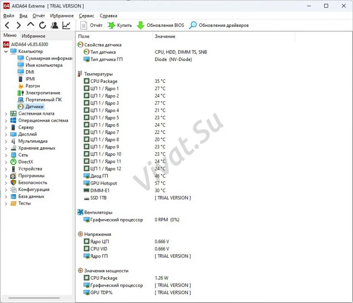
Task: Open the user profile icon in toolbar
Action: (x=54, y=25)
